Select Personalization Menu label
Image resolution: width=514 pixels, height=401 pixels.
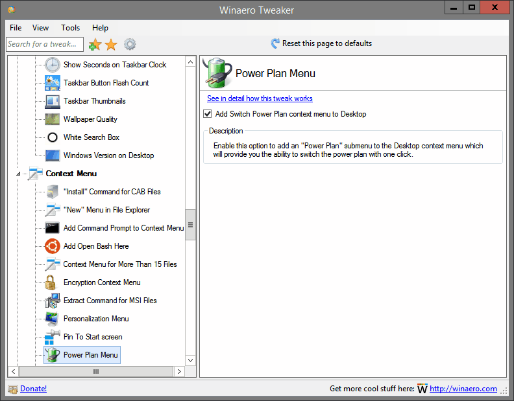point(95,319)
